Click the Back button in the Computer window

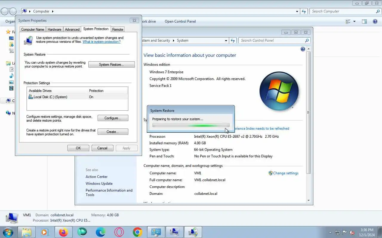[x=5, y=11]
